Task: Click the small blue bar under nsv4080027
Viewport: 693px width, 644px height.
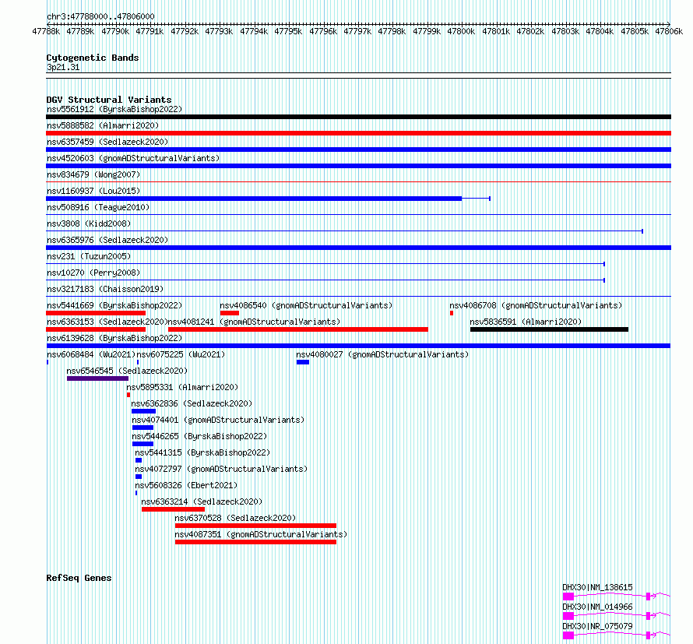Action: pos(303,362)
